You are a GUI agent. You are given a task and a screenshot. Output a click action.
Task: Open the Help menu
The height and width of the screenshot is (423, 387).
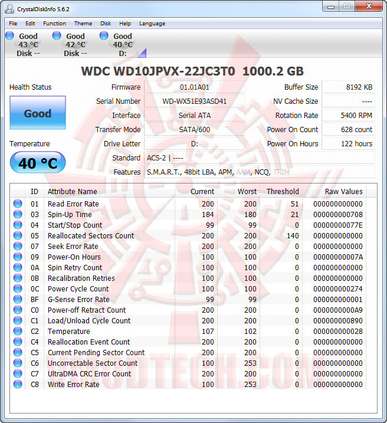pos(125,24)
